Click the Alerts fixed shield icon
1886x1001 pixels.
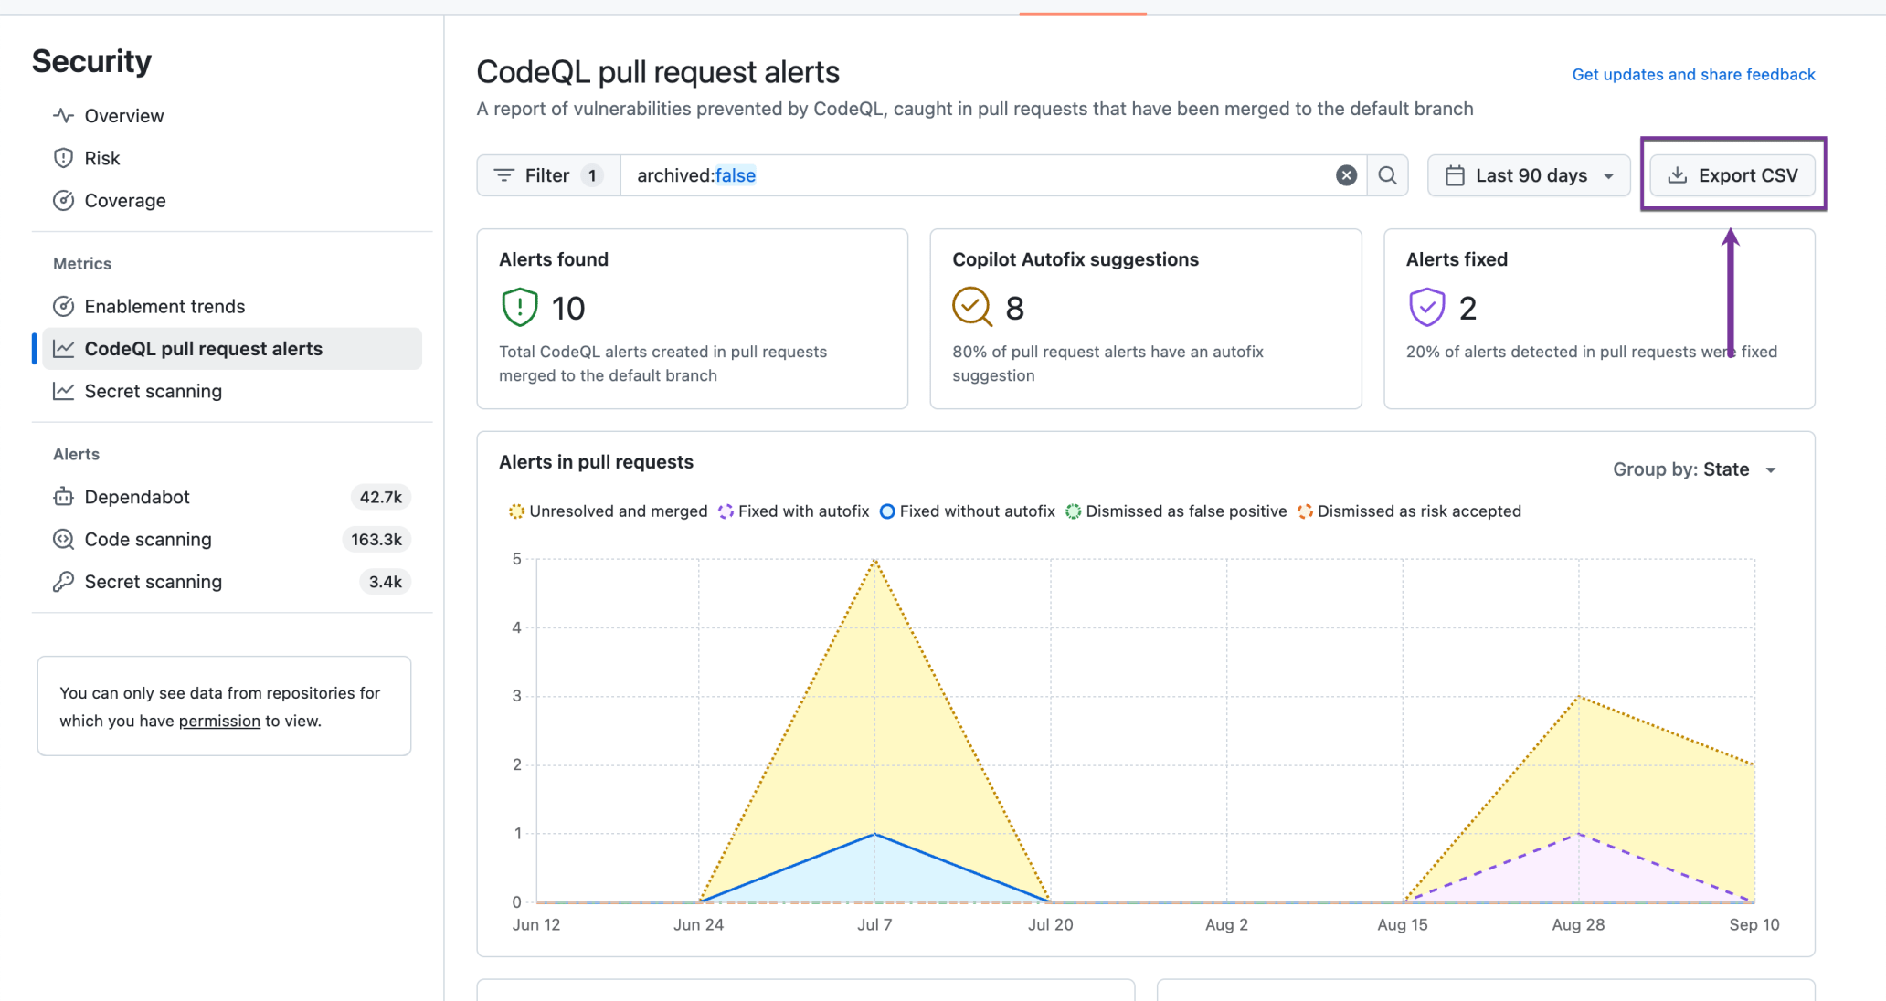coord(1426,307)
